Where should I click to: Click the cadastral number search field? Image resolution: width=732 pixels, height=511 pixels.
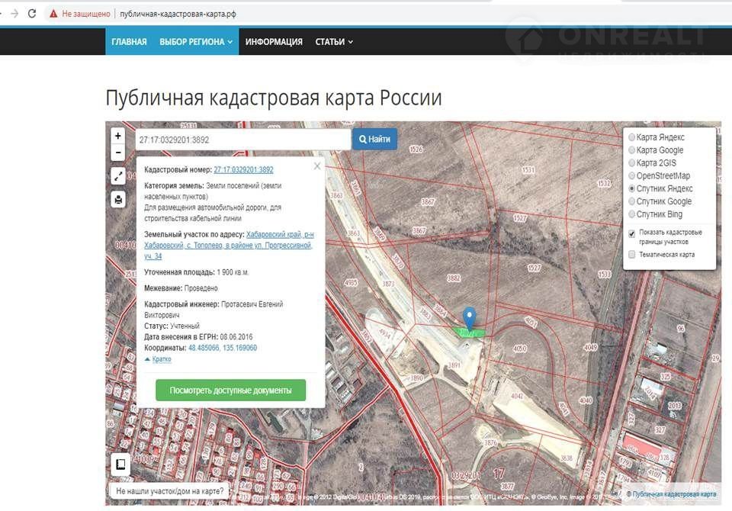click(242, 140)
